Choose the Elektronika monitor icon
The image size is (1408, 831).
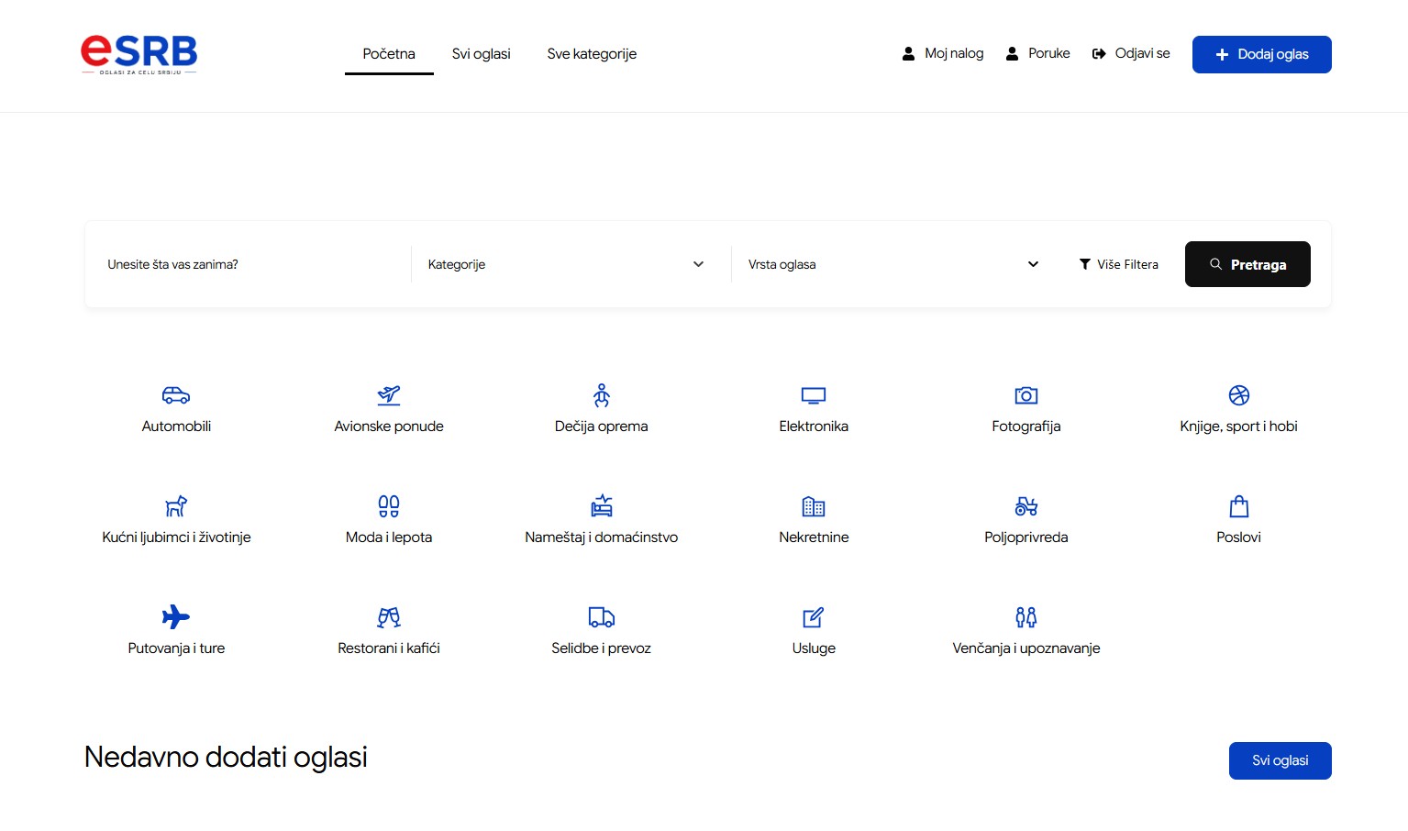point(814,395)
